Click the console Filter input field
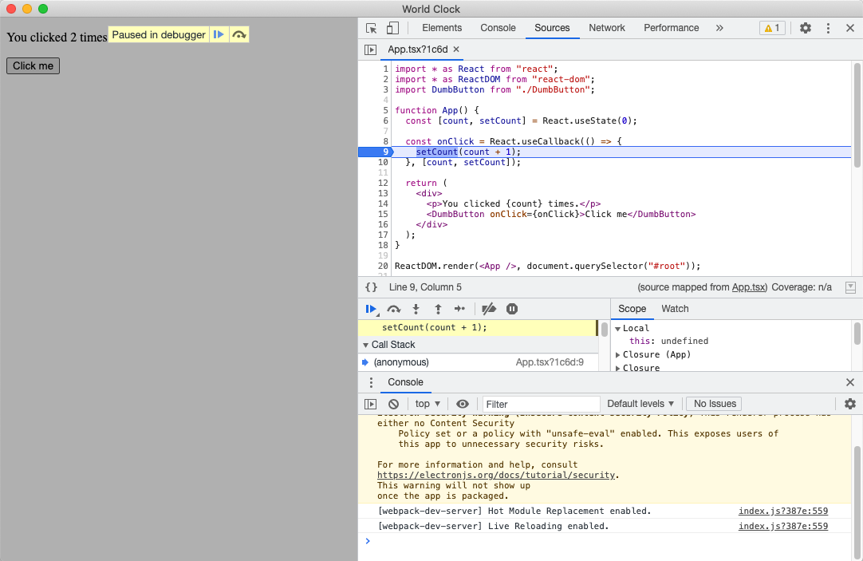 [x=541, y=404]
